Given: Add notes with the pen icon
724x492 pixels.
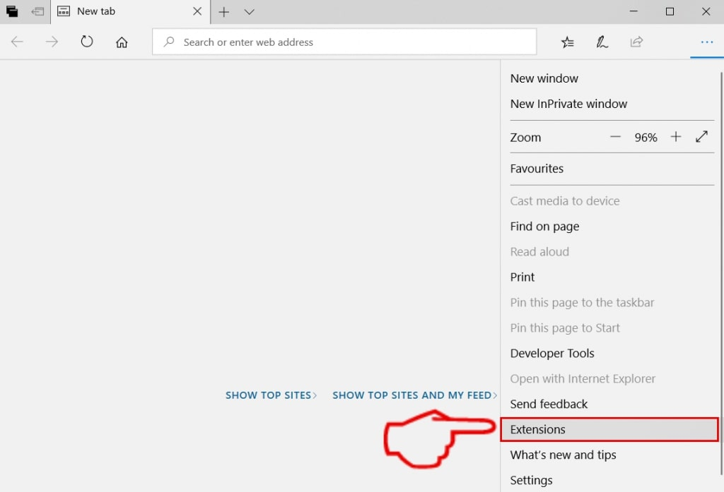Looking at the screenshot, I should (x=602, y=42).
